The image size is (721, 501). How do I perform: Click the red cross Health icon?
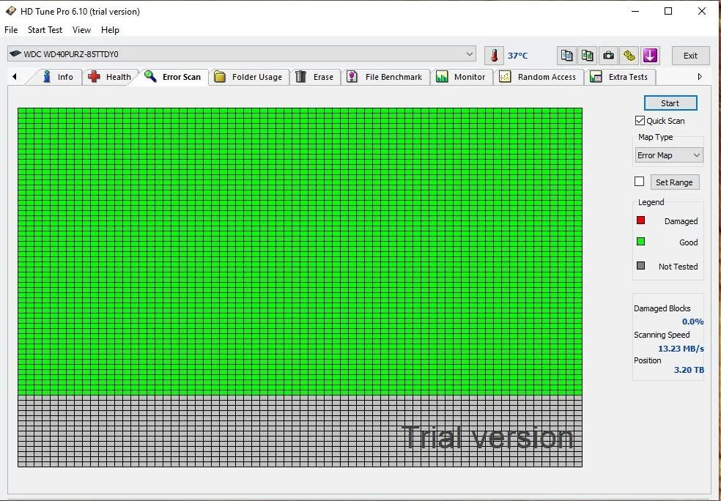pos(95,76)
